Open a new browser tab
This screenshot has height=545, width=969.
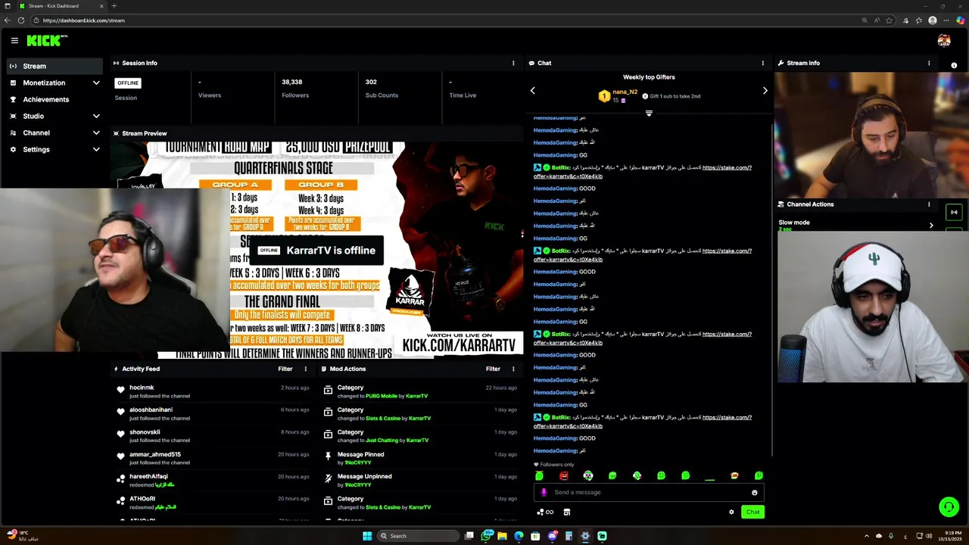click(x=114, y=6)
